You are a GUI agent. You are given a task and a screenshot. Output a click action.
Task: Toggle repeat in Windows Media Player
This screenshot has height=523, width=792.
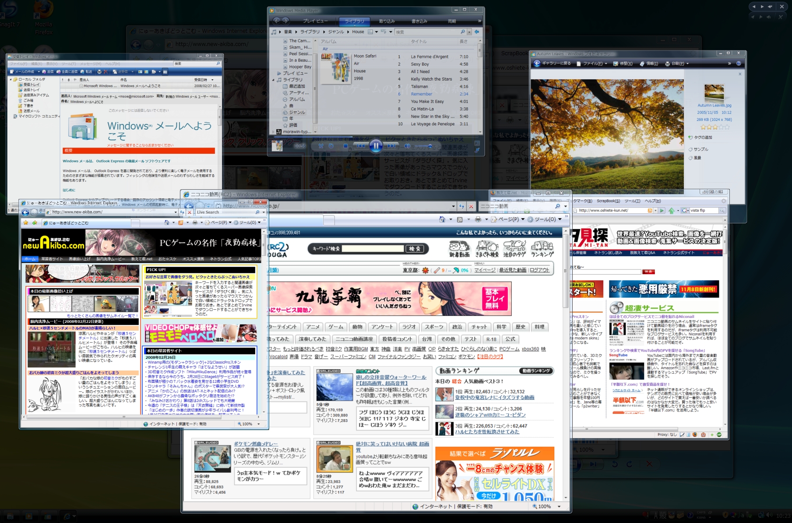[x=331, y=146]
